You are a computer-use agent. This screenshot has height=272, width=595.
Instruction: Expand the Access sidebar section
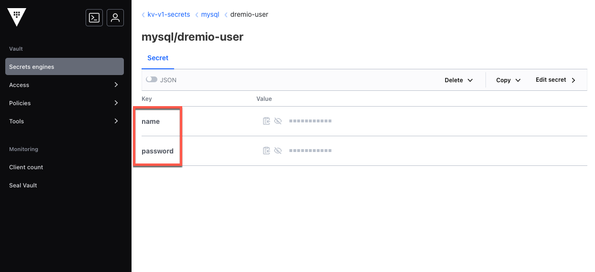point(64,85)
